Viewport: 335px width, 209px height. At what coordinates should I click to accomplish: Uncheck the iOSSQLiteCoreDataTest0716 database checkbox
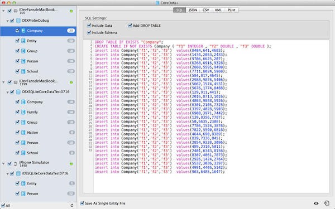[x=12, y=173]
